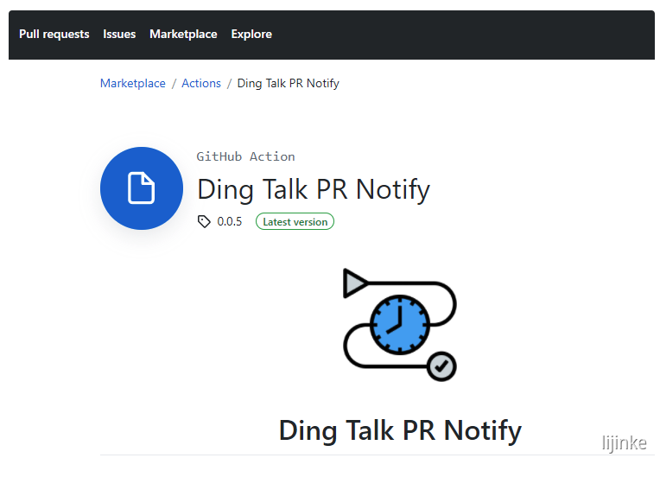This screenshot has width=660, height=477.
Task: Click the README Ding Talk PR Notify heading
Action: pyautogui.click(x=400, y=430)
